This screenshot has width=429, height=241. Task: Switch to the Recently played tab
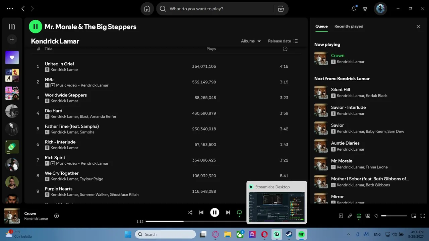[349, 26]
